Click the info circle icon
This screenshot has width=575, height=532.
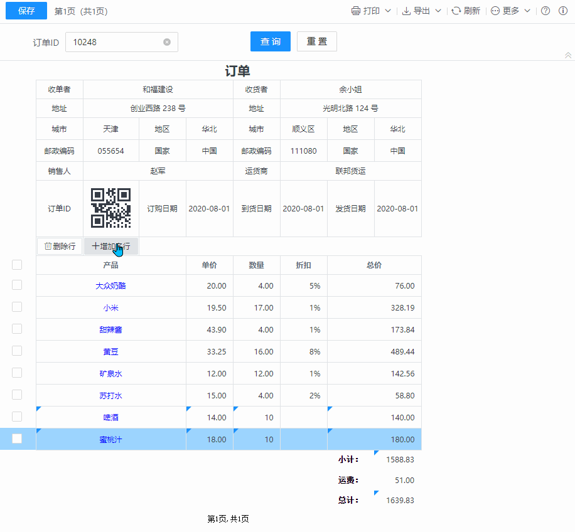(563, 11)
